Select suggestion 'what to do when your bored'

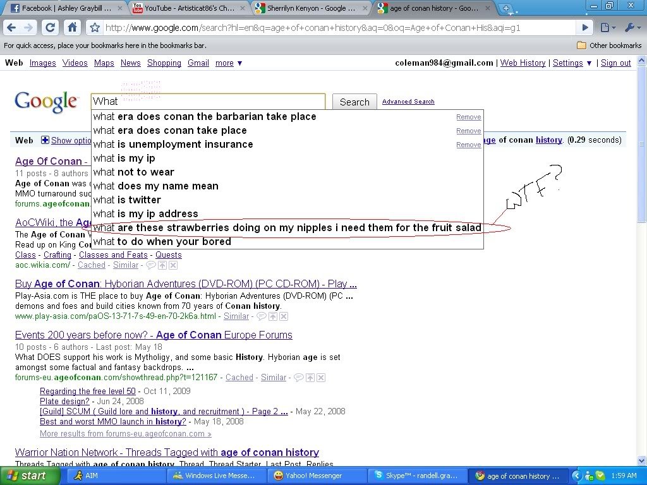tap(287, 241)
